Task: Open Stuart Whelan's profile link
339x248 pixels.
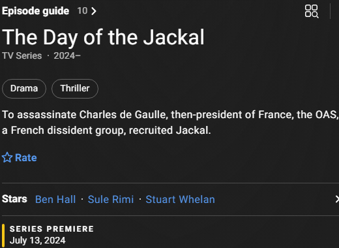Action: (181, 199)
